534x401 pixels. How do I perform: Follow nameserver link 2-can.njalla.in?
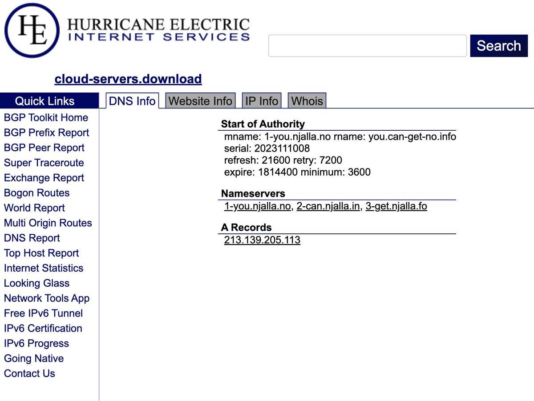pyautogui.click(x=328, y=207)
